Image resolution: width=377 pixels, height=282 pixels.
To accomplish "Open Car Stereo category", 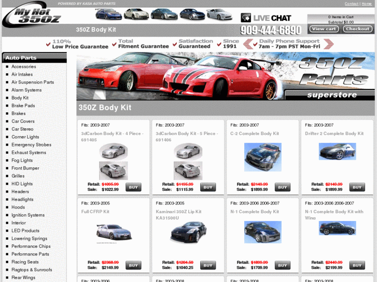I will pos(22,129).
